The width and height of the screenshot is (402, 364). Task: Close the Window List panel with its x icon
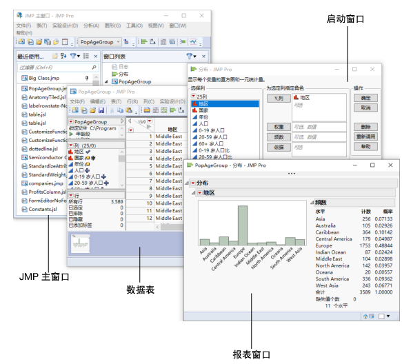pyautogui.click(x=203, y=56)
